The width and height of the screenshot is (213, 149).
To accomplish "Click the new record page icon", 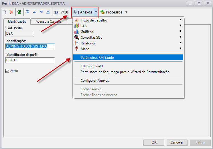I will pos(5,12).
